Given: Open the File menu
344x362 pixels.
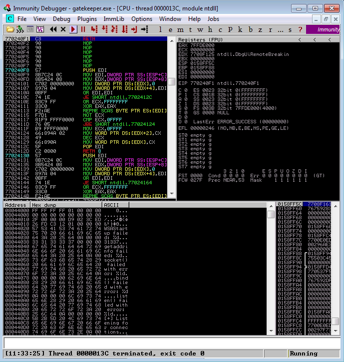Looking at the screenshot, I should click(x=22, y=19).
